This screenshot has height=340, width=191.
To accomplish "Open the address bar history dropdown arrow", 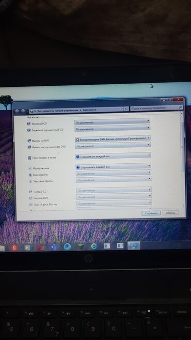I will pos(121,110).
